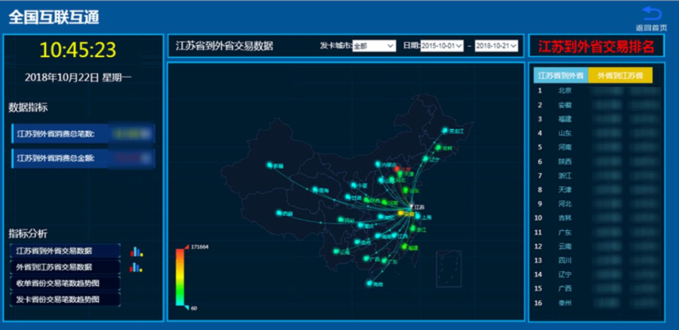Select rank 2 安徽 in ranking list
Screen dimensions: 679x330
click(596, 105)
